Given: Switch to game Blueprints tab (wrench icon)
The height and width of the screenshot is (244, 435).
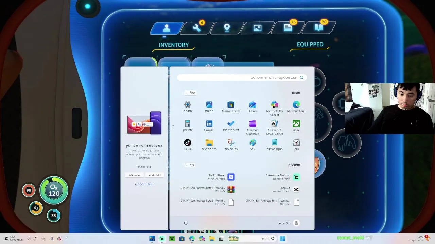Looking at the screenshot, I should click(x=197, y=28).
